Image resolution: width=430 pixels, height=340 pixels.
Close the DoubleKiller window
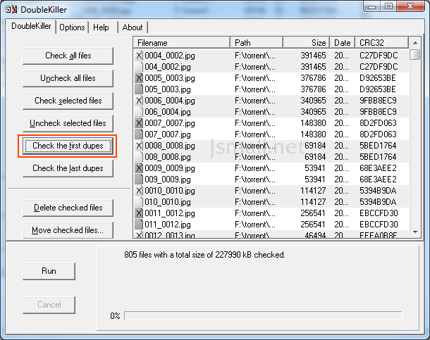(410, 6)
